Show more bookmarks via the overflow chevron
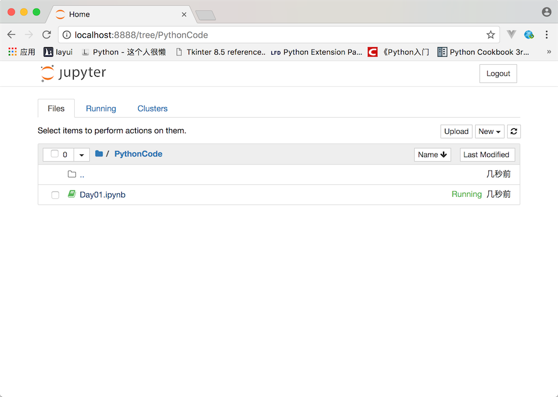Image resolution: width=558 pixels, height=397 pixels. [x=549, y=52]
